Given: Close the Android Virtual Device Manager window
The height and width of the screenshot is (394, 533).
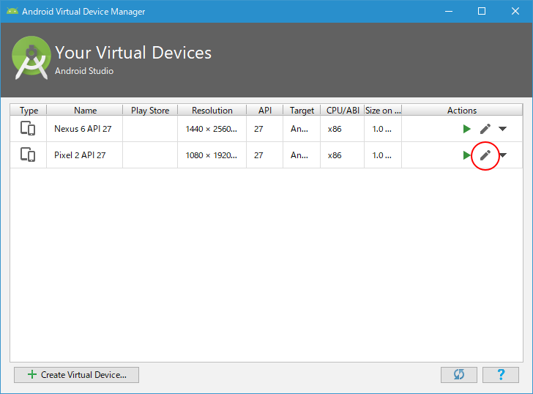Looking at the screenshot, I should click(x=515, y=11).
